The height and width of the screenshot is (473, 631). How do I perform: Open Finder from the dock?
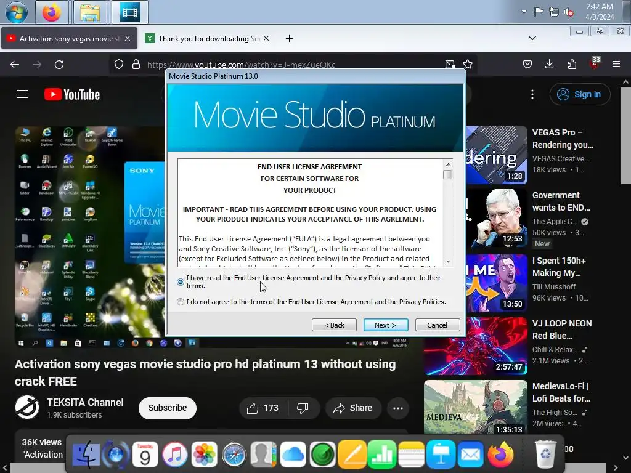86,455
